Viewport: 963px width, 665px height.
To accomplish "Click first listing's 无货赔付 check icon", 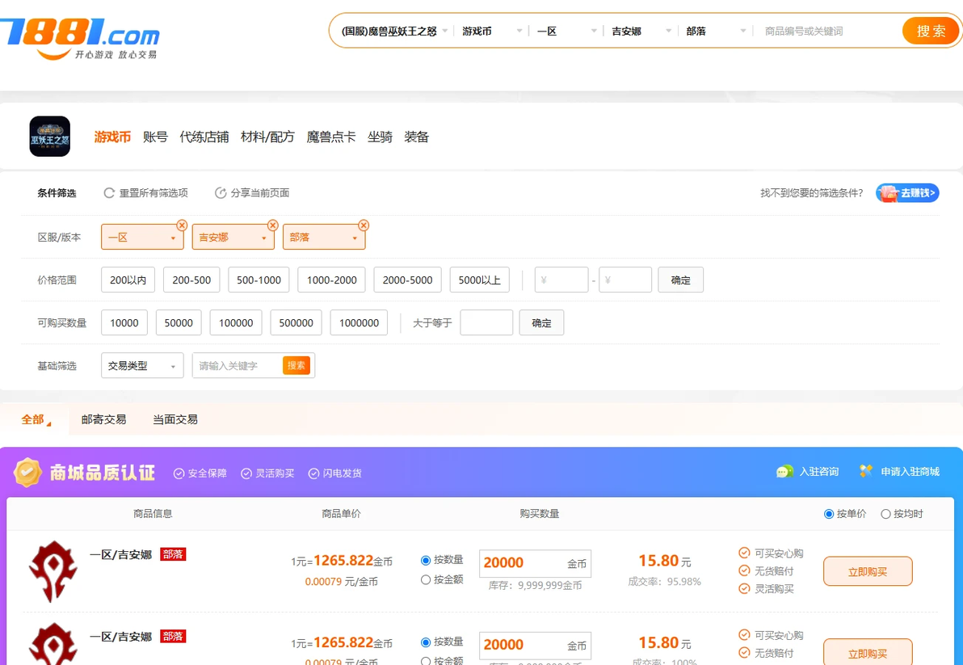I will click(x=744, y=570).
